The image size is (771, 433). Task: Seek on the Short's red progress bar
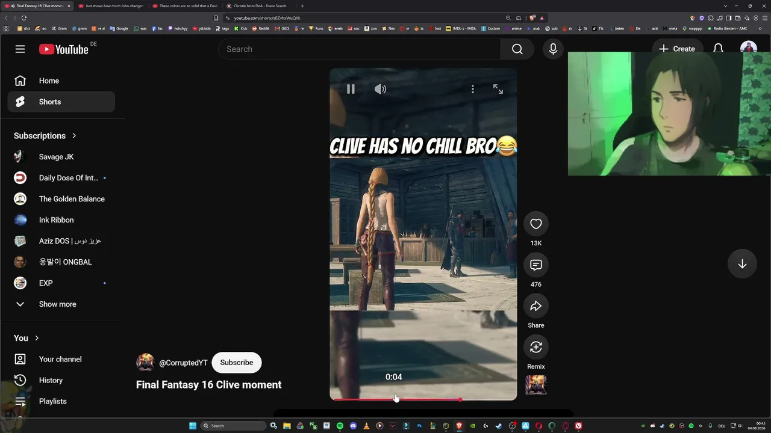point(423,399)
